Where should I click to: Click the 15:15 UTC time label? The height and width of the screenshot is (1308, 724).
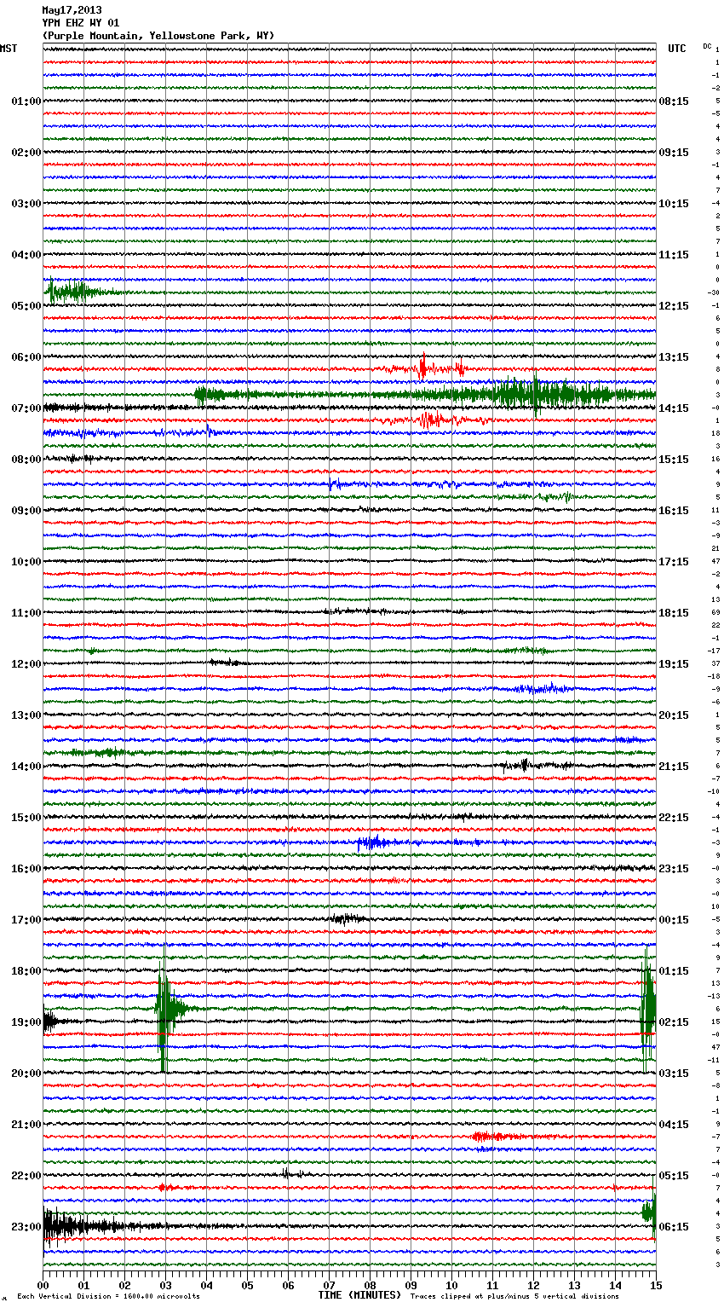pos(674,460)
